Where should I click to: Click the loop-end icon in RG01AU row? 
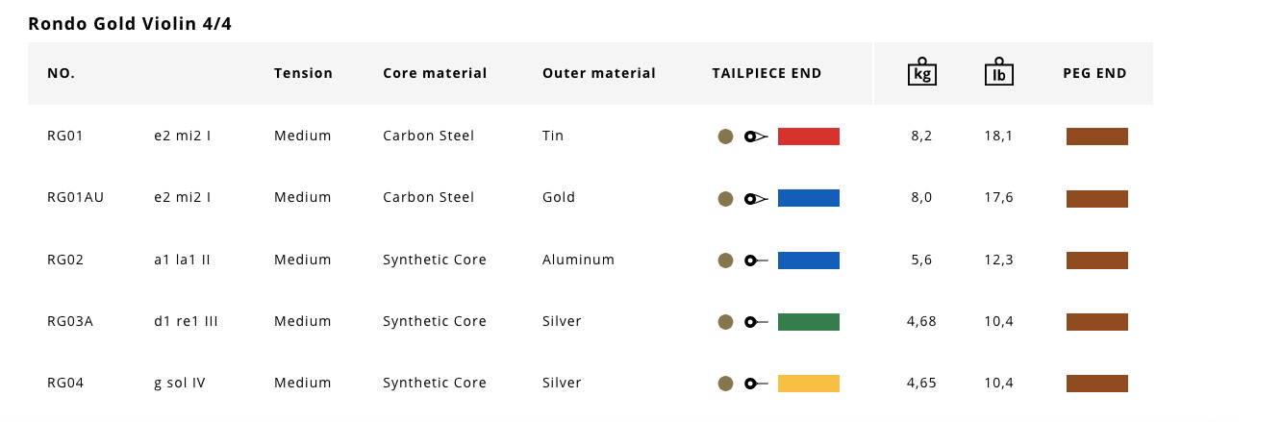[756, 199]
